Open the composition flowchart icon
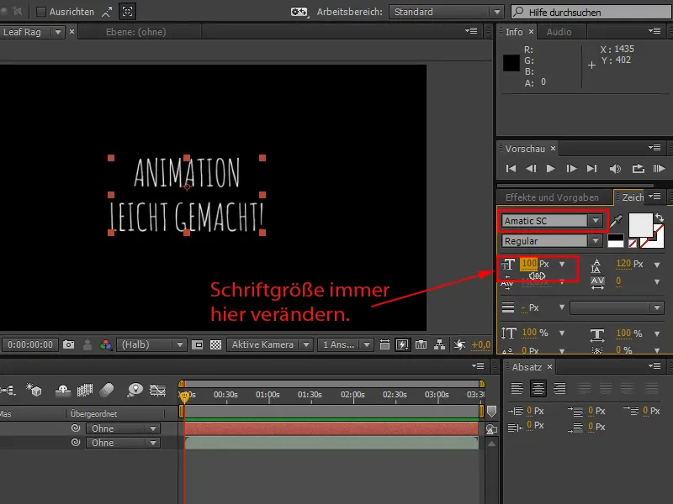673x504 pixels. pos(439,344)
